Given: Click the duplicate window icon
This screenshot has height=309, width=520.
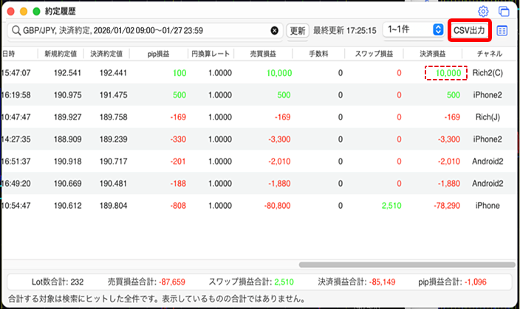Looking at the screenshot, I should 504,12.
